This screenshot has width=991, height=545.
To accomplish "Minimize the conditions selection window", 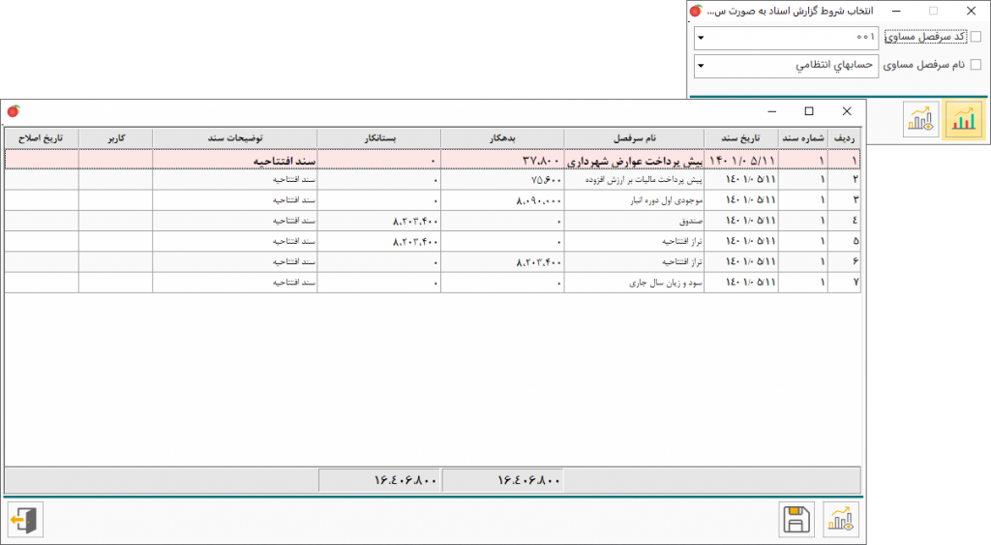I will 896,11.
